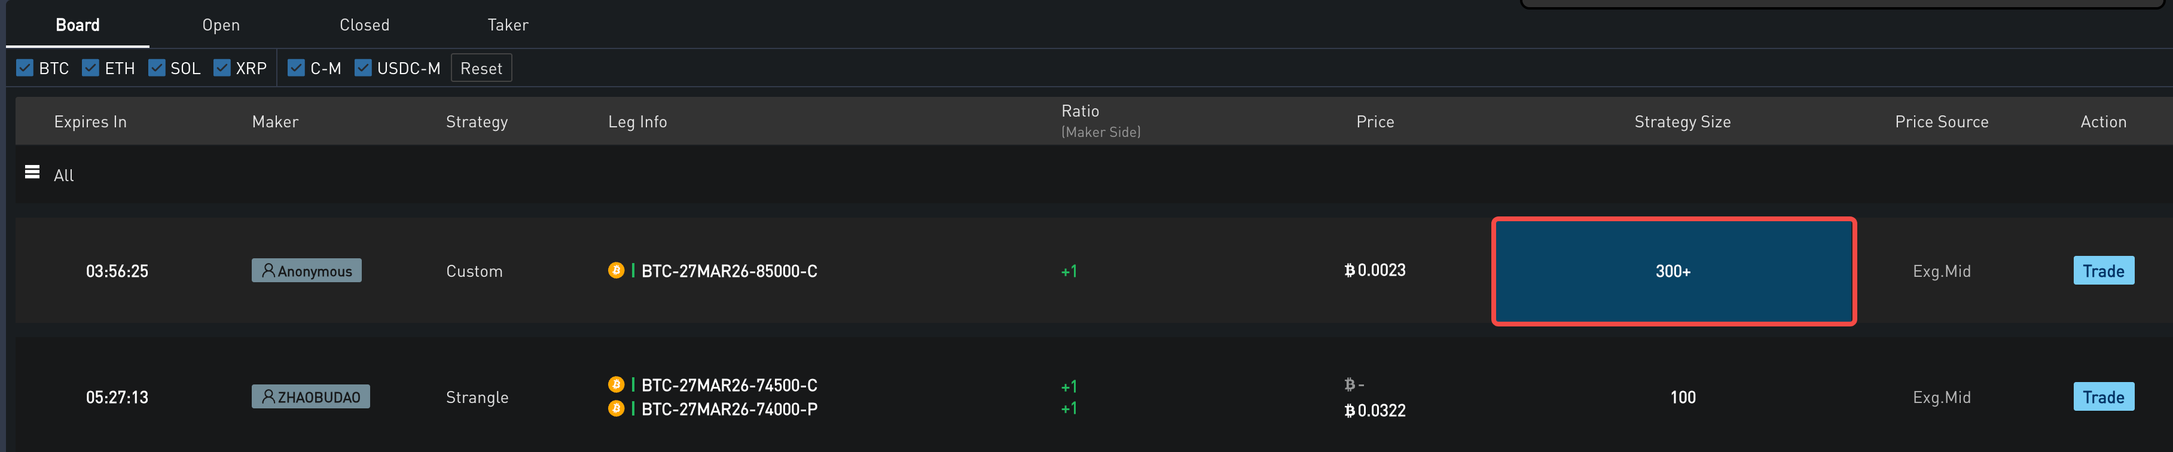
Task: Click Bitcoin icon beside BTC-27MAR26-74500-C
Action: pos(616,386)
